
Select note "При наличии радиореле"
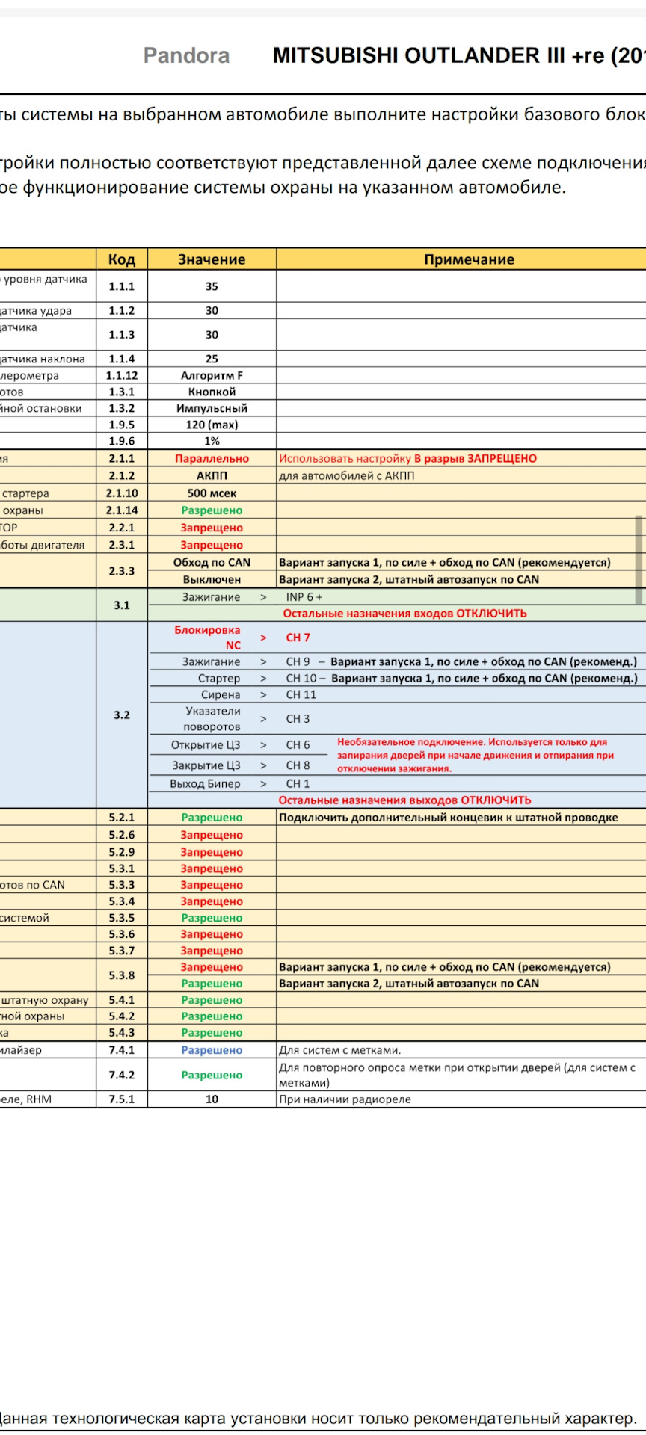pos(345,1099)
